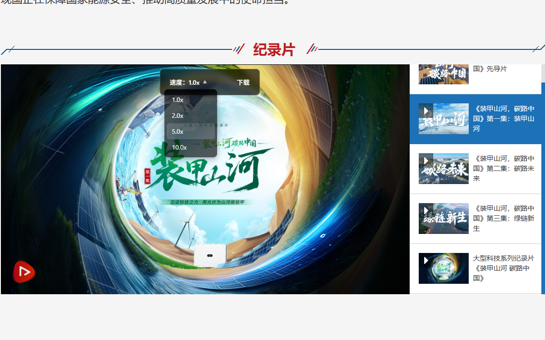Click play icon on 第三集 绿链新生 thumbnail
This screenshot has width=545, height=340.
(426, 210)
